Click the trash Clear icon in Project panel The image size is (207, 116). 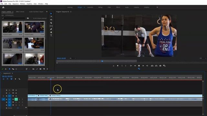click(x=47, y=69)
